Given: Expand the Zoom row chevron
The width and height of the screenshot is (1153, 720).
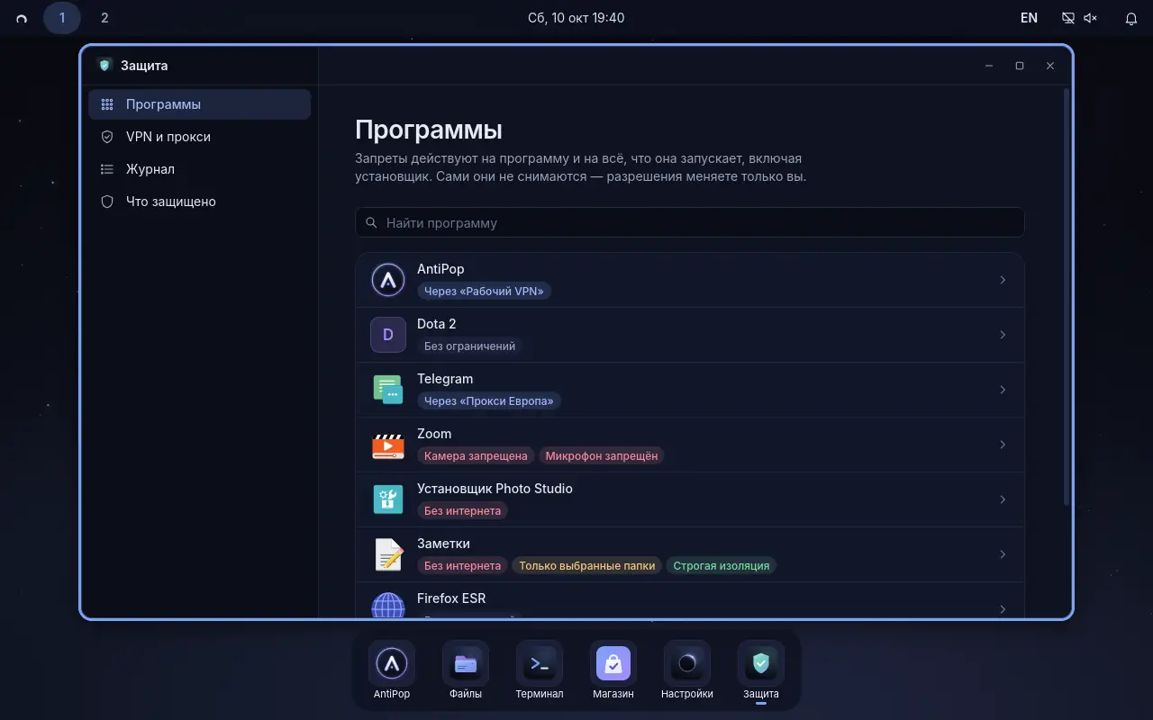Looking at the screenshot, I should click(1003, 445).
